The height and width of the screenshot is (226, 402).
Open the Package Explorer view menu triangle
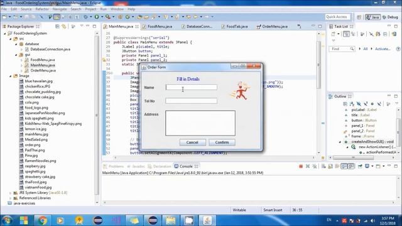82,26
